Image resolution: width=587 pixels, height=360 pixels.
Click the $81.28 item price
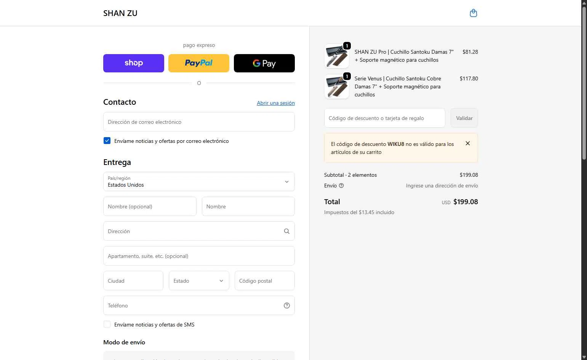pos(470,52)
